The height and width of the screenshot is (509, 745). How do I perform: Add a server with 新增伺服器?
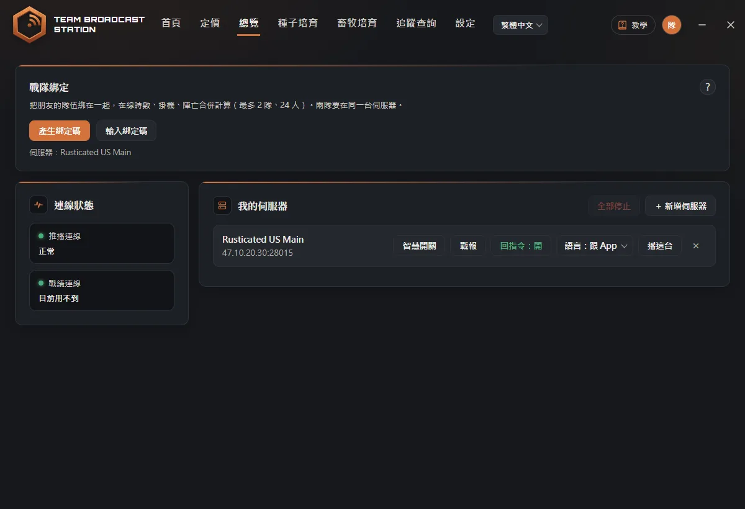point(681,206)
